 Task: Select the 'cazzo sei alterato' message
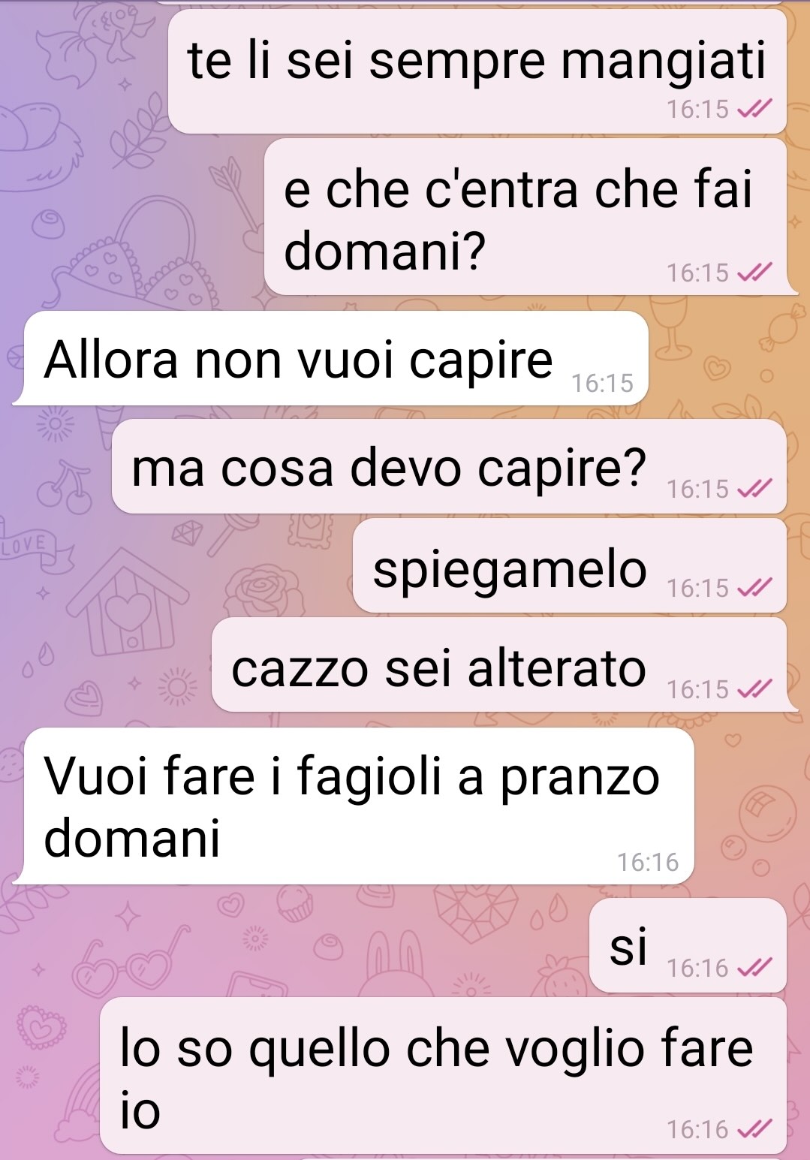coord(499,664)
